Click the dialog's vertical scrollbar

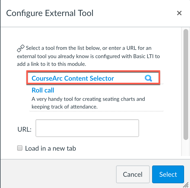point(186,85)
